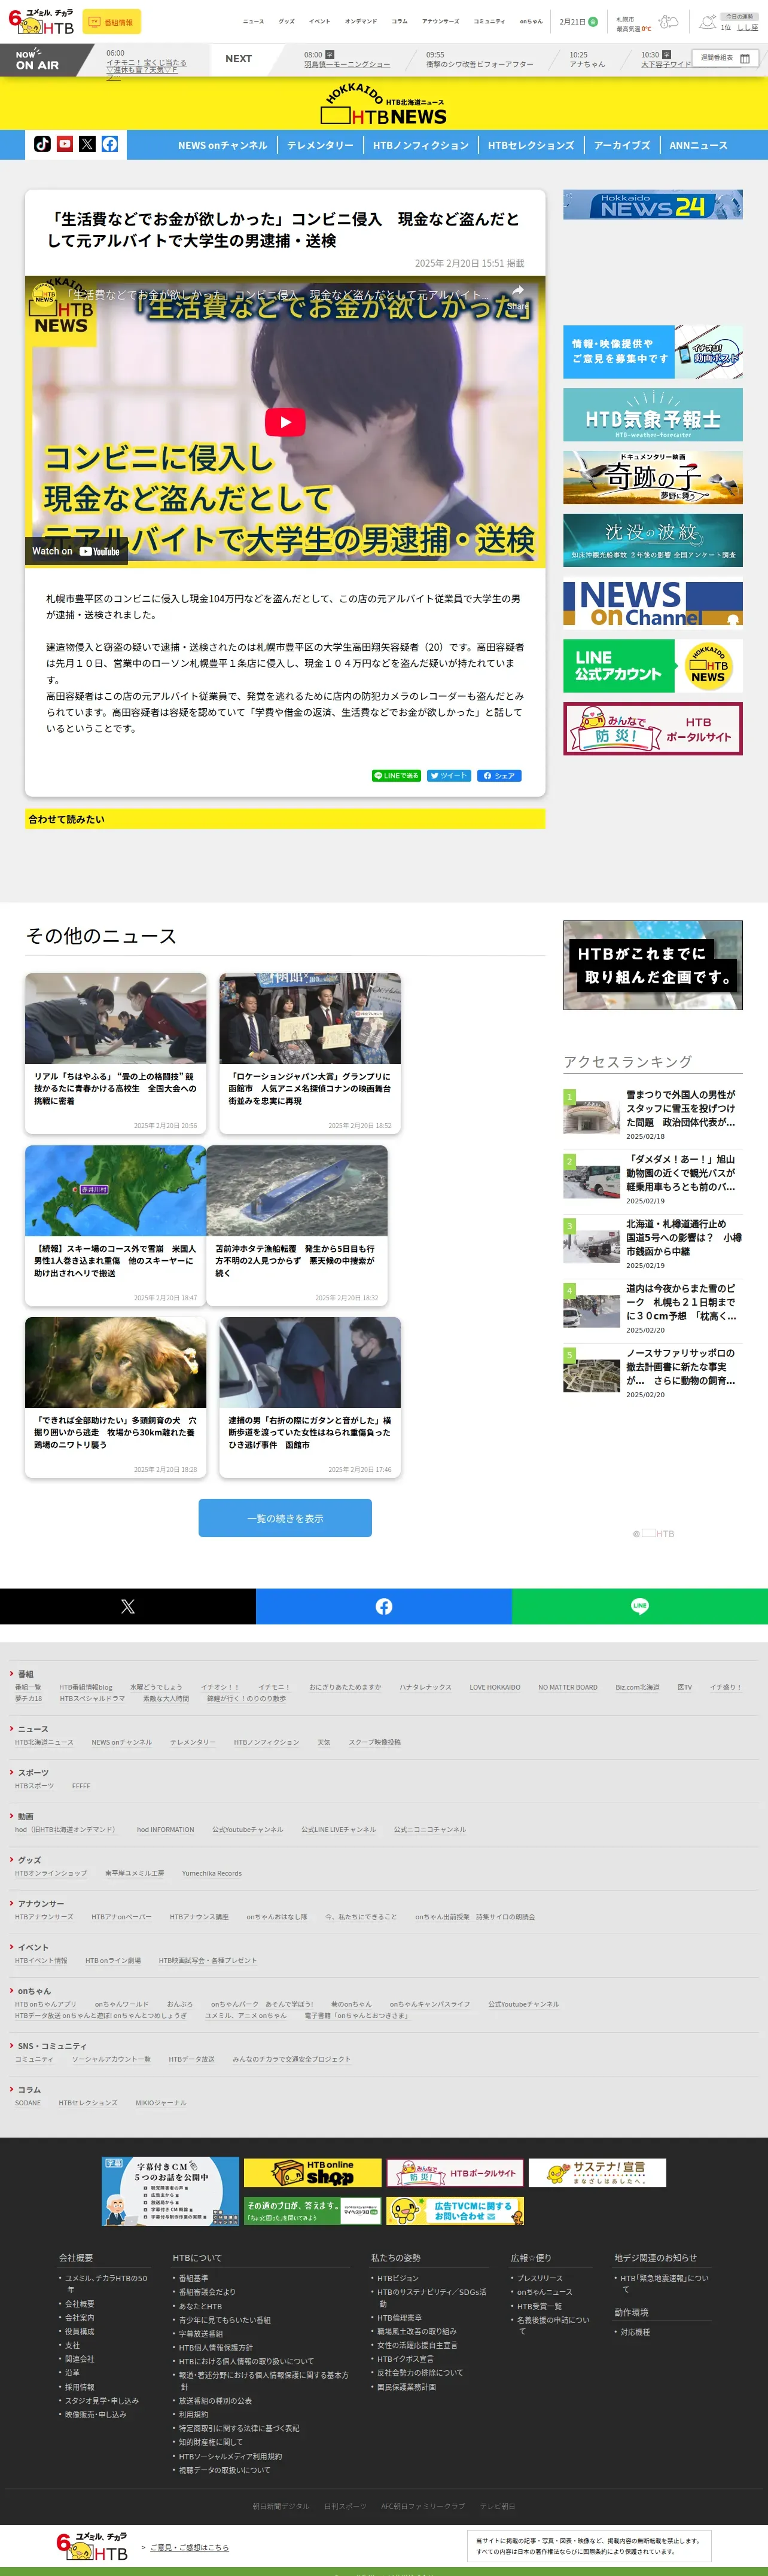Open ranking item 2 about 旭山動物園 bus
This screenshot has width=768, height=2576.
tap(653, 1179)
